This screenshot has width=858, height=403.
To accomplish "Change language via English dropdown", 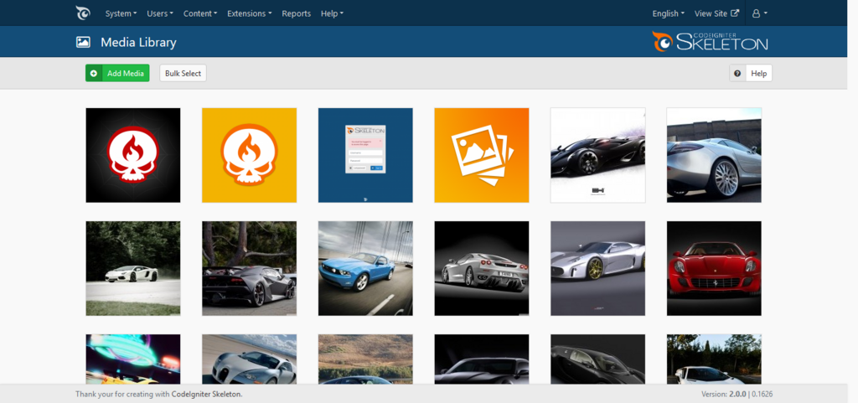I will [668, 13].
